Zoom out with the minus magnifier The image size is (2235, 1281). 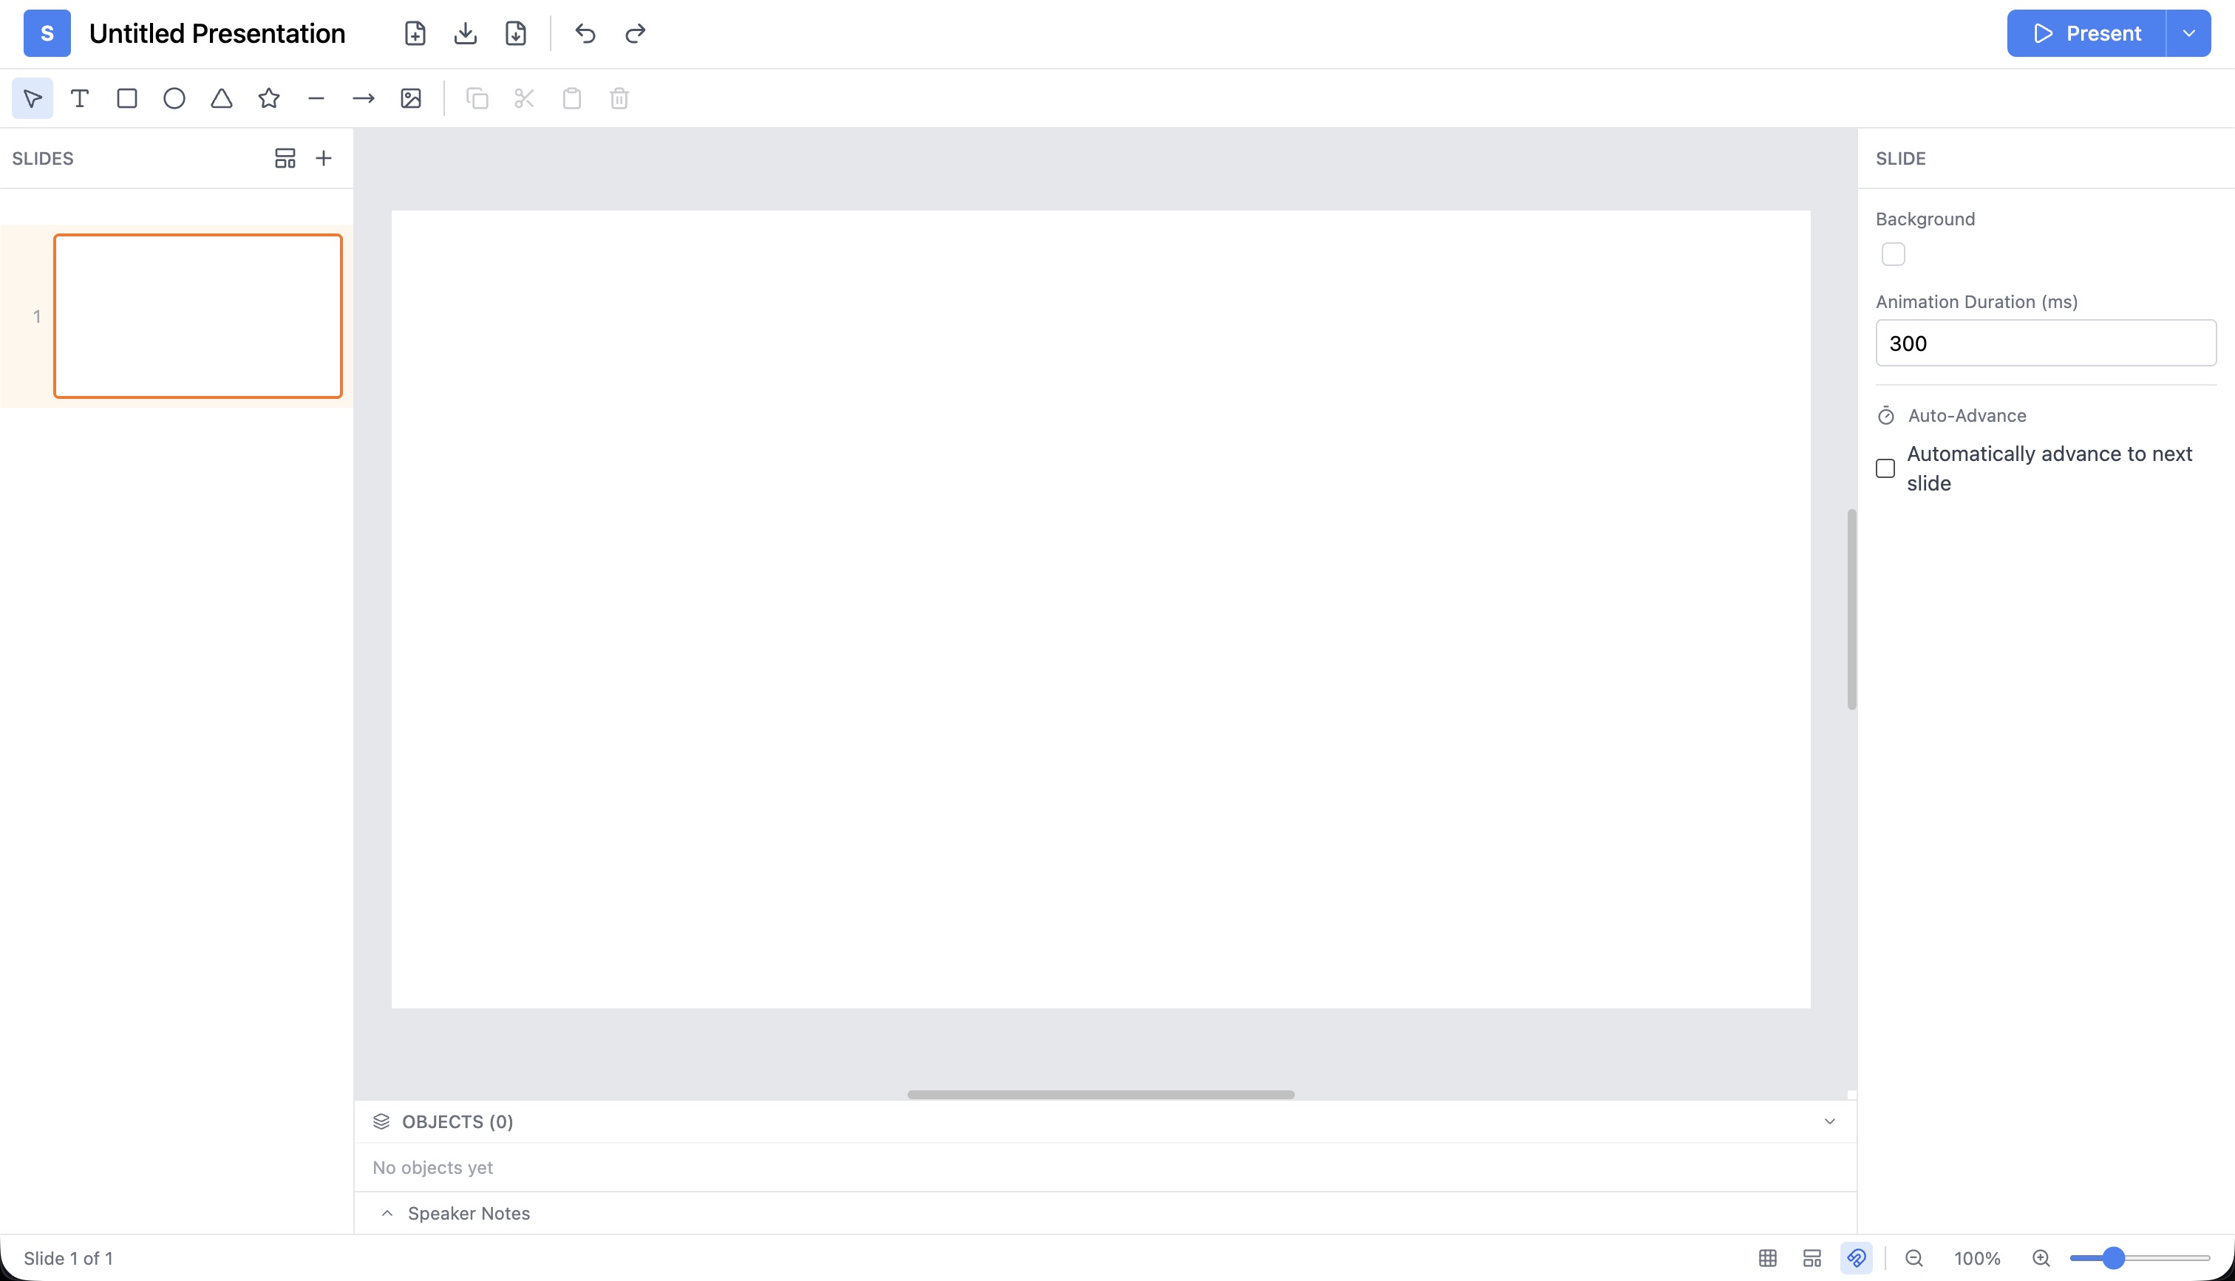[x=1913, y=1258]
